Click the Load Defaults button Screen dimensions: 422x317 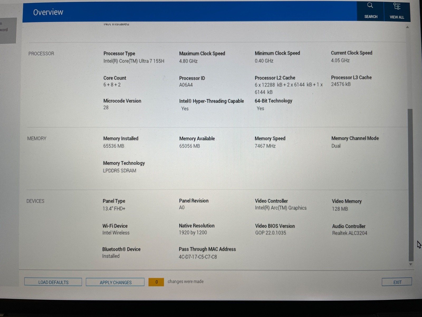click(53, 282)
